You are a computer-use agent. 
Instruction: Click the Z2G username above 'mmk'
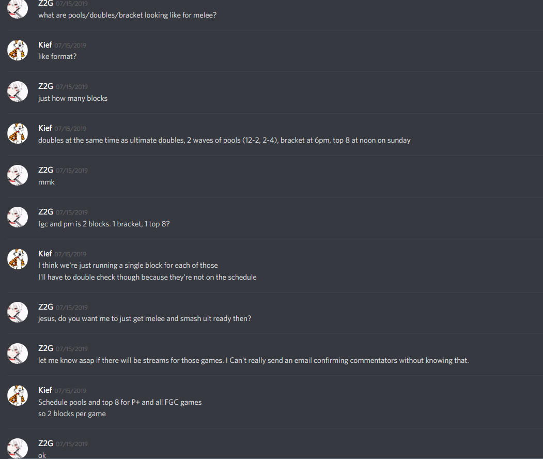[45, 170]
